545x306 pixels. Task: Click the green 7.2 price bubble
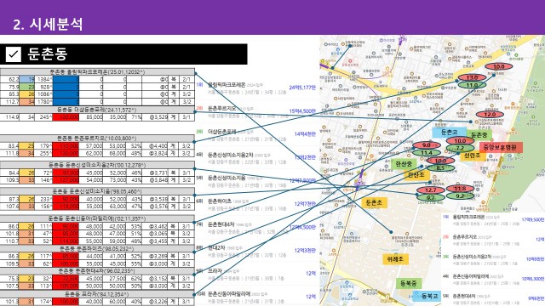point(460,148)
